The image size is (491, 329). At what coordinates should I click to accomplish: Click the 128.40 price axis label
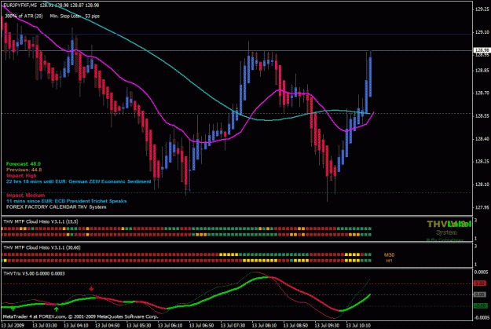pos(482,139)
